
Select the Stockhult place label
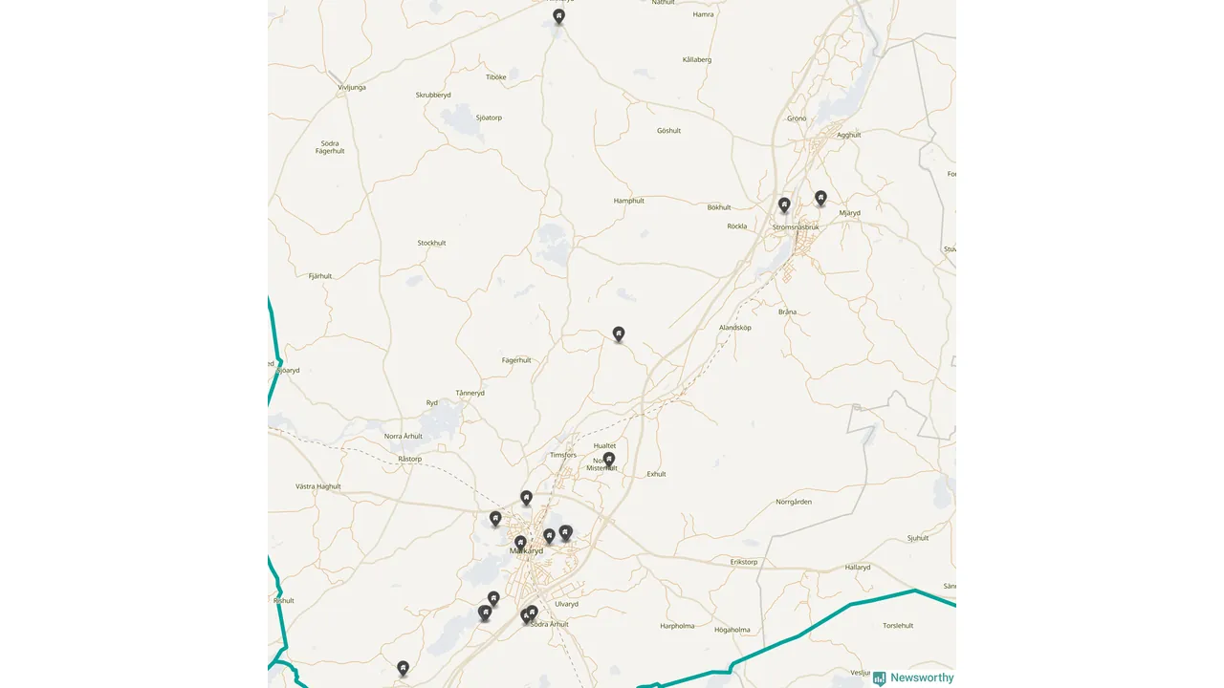point(431,243)
